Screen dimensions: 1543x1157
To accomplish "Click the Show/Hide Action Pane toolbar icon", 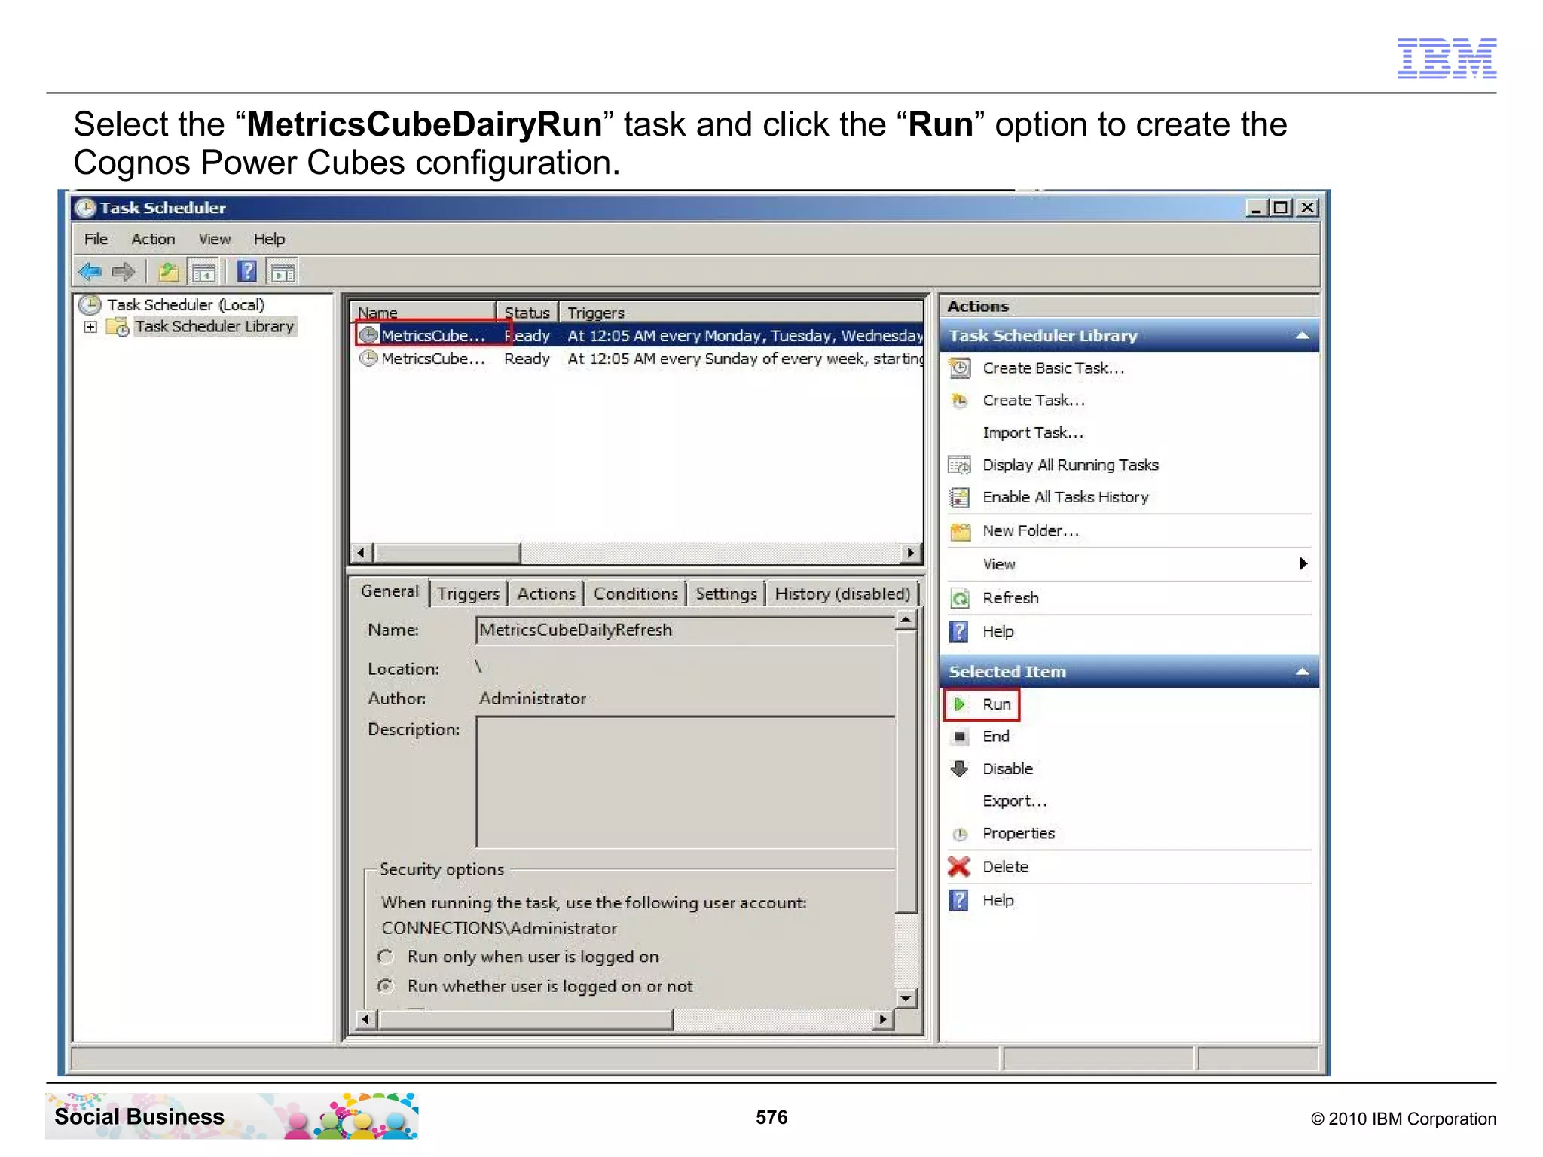I will click(283, 272).
